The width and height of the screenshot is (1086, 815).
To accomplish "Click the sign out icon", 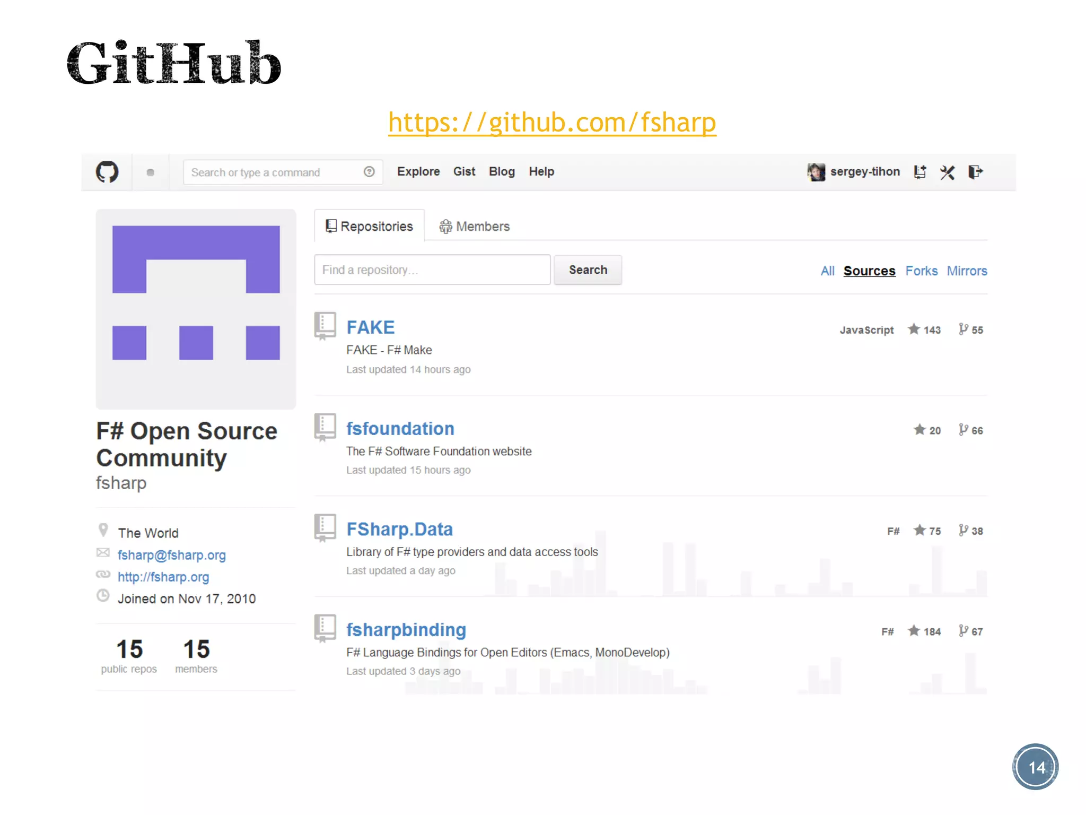I will point(976,172).
